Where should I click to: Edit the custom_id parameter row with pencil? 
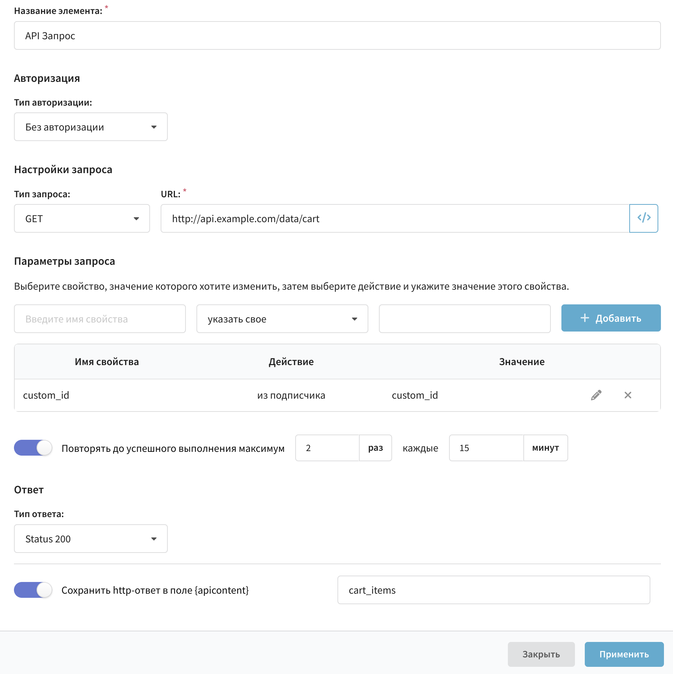pyautogui.click(x=596, y=395)
